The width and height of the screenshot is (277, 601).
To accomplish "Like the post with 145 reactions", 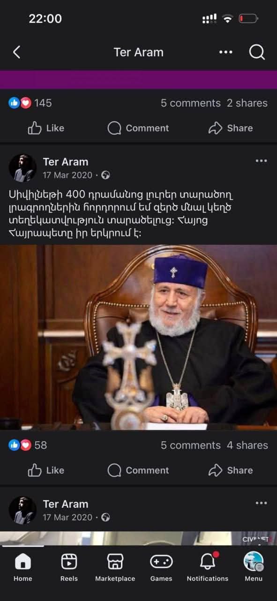I will (x=46, y=128).
